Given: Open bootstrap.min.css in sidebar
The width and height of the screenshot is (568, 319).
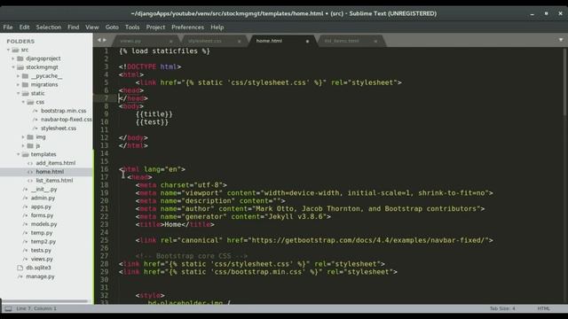Looking at the screenshot, I should point(63,111).
